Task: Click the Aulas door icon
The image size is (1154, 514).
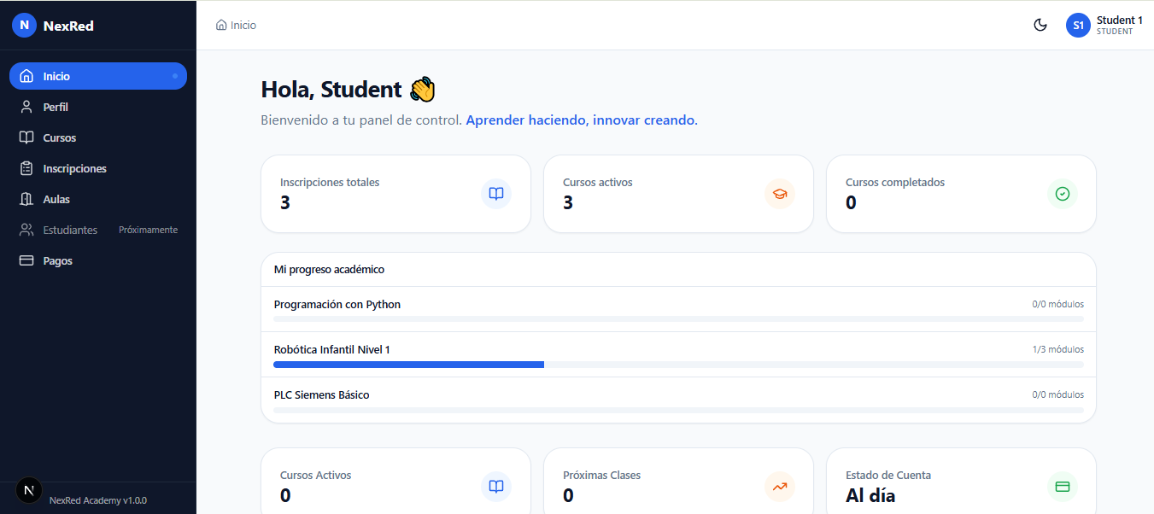Action: tap(26, 199)
